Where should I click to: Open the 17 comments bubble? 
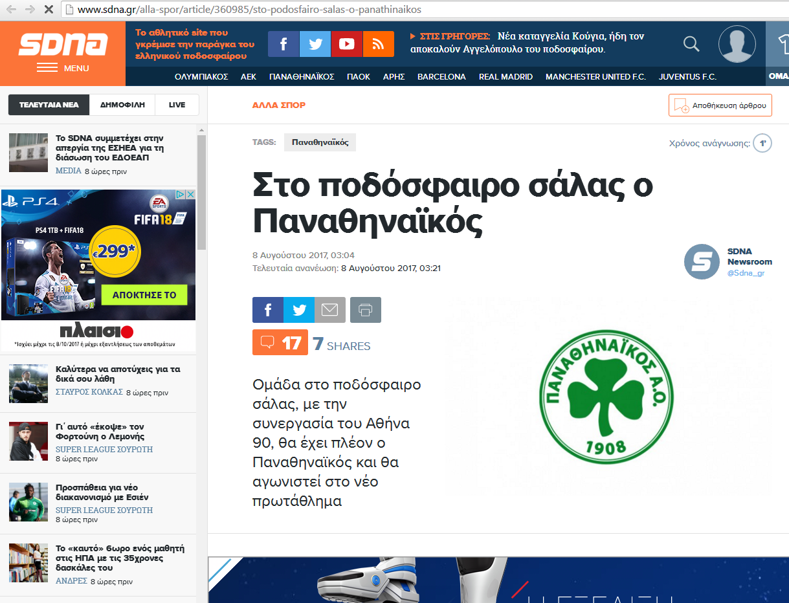click(x=280, y=342)
